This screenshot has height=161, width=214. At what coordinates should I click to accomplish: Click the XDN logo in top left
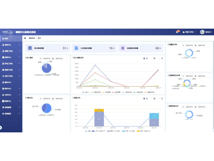coord(6,31)
